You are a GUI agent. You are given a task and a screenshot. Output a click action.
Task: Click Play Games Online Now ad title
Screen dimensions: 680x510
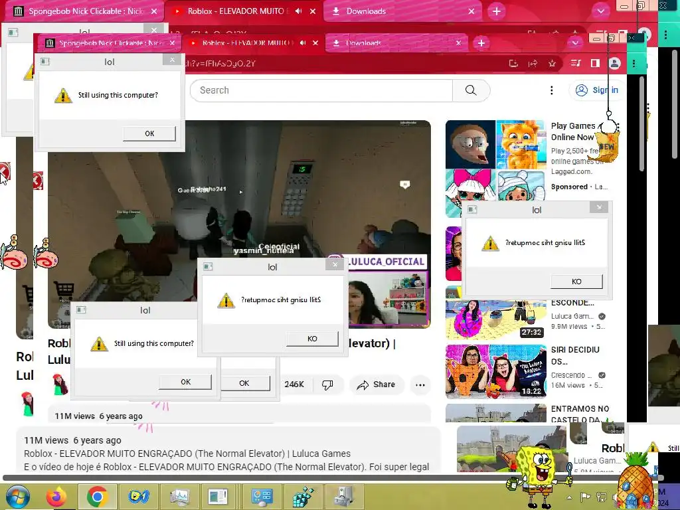tap(573, 131)
